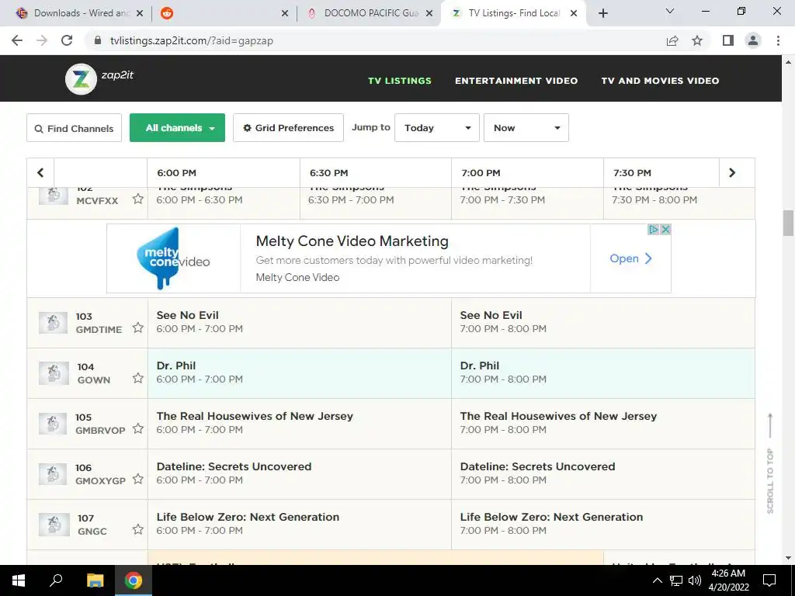Open Grid Preferences
The width and height of the screenshot is (795, 596).
pos(289,128)
